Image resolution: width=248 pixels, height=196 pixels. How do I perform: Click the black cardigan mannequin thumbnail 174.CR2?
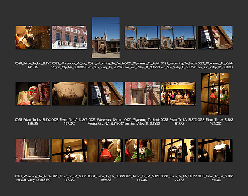point(215,150)
